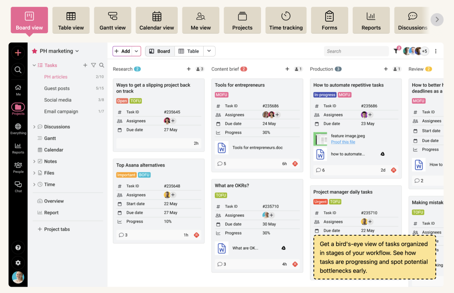Switch to the Gantt view tab

click(112, 20)
